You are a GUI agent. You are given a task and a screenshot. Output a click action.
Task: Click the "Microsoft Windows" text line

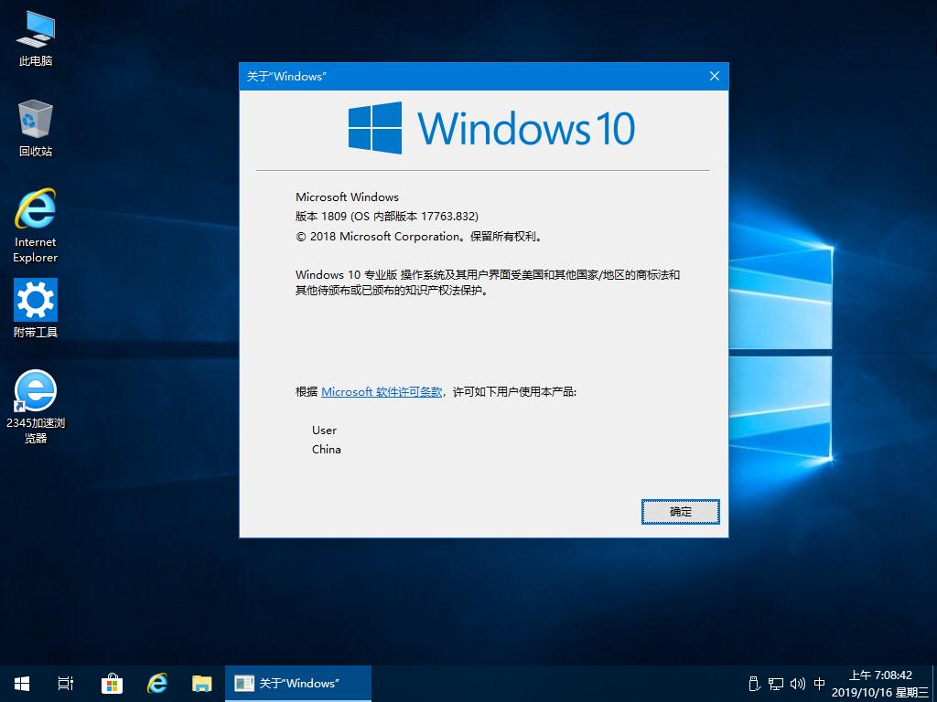(x=347, y=197)
